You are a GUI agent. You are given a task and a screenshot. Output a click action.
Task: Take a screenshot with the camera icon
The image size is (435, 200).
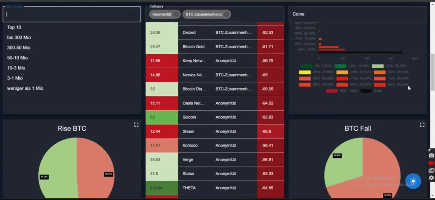(x=431, y=155)
